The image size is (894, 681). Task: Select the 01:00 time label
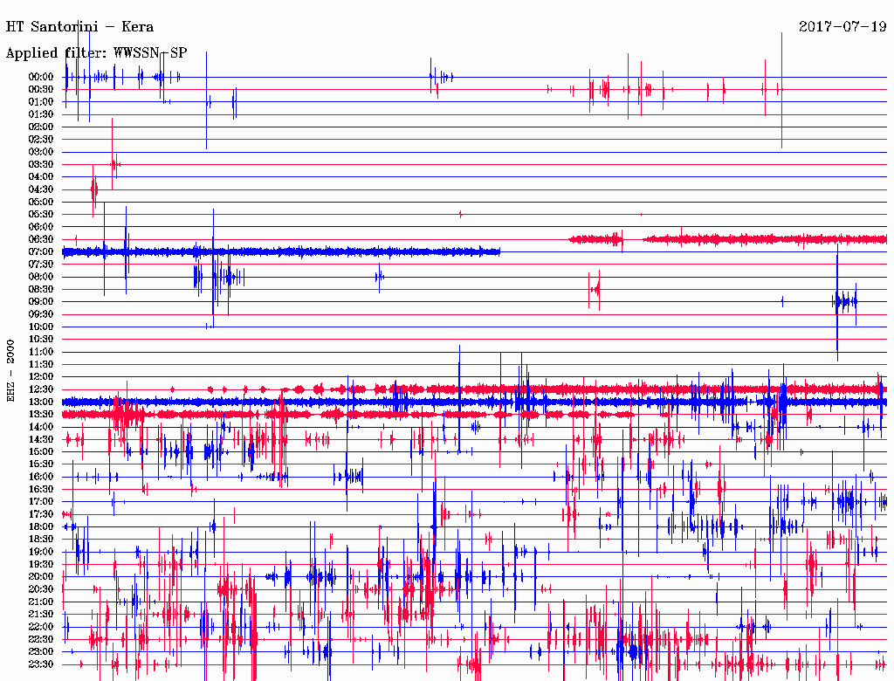point(41,102)
